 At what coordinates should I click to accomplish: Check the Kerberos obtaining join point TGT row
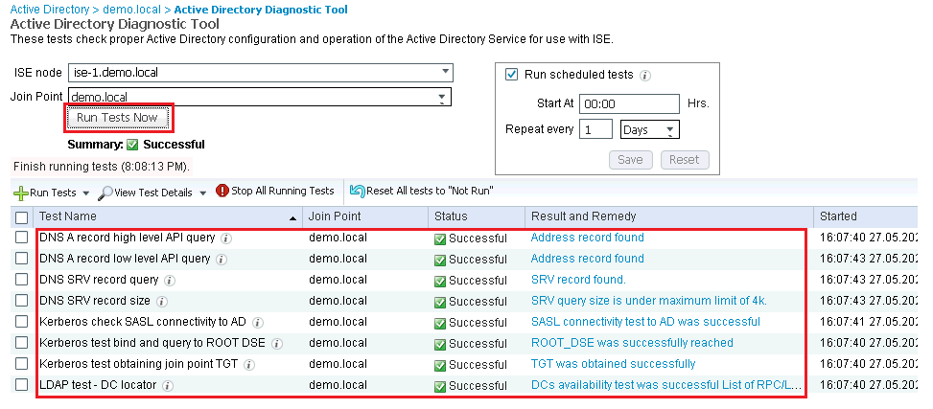[x=21, y=364]
